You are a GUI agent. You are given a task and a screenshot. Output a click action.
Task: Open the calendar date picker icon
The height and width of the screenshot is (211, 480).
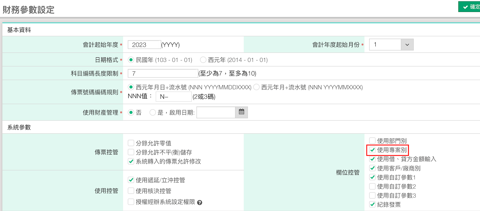pyautogui.click(x=241, y=112)
